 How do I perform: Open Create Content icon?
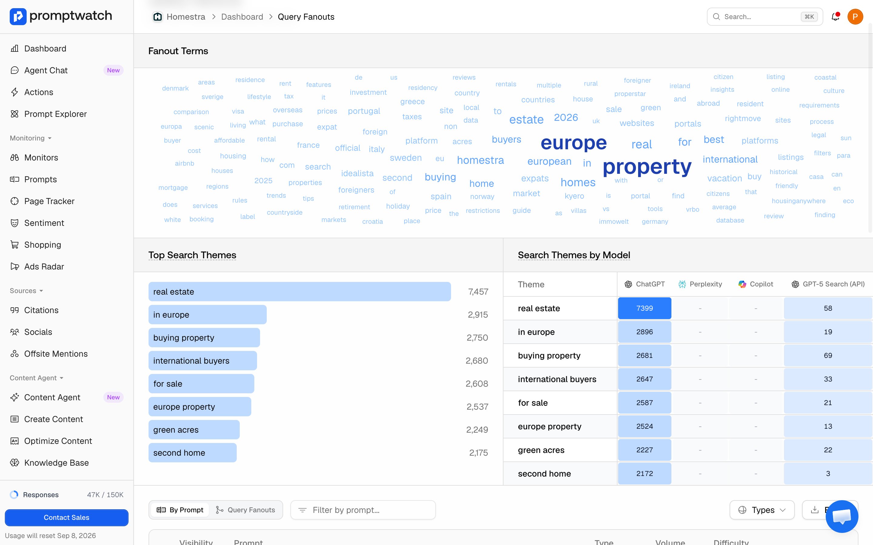coord(15,419)
